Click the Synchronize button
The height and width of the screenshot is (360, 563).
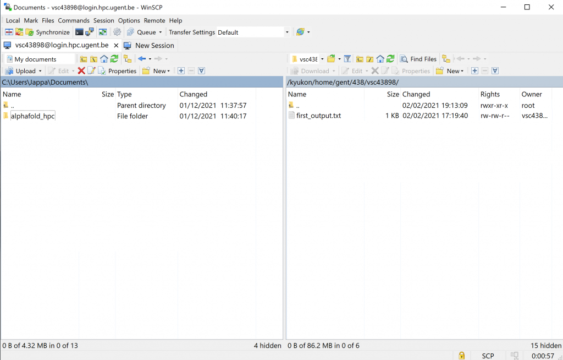48,32
